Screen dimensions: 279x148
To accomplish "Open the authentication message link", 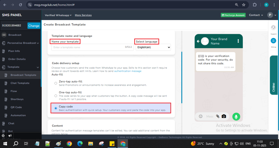I will (x=128, y=71).
